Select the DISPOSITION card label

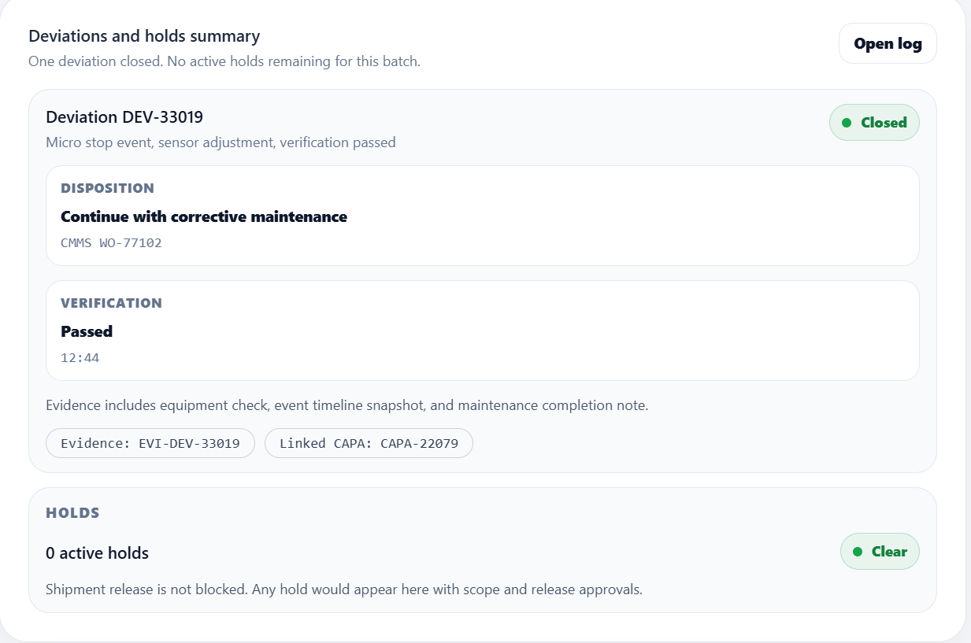click(107, 188)
